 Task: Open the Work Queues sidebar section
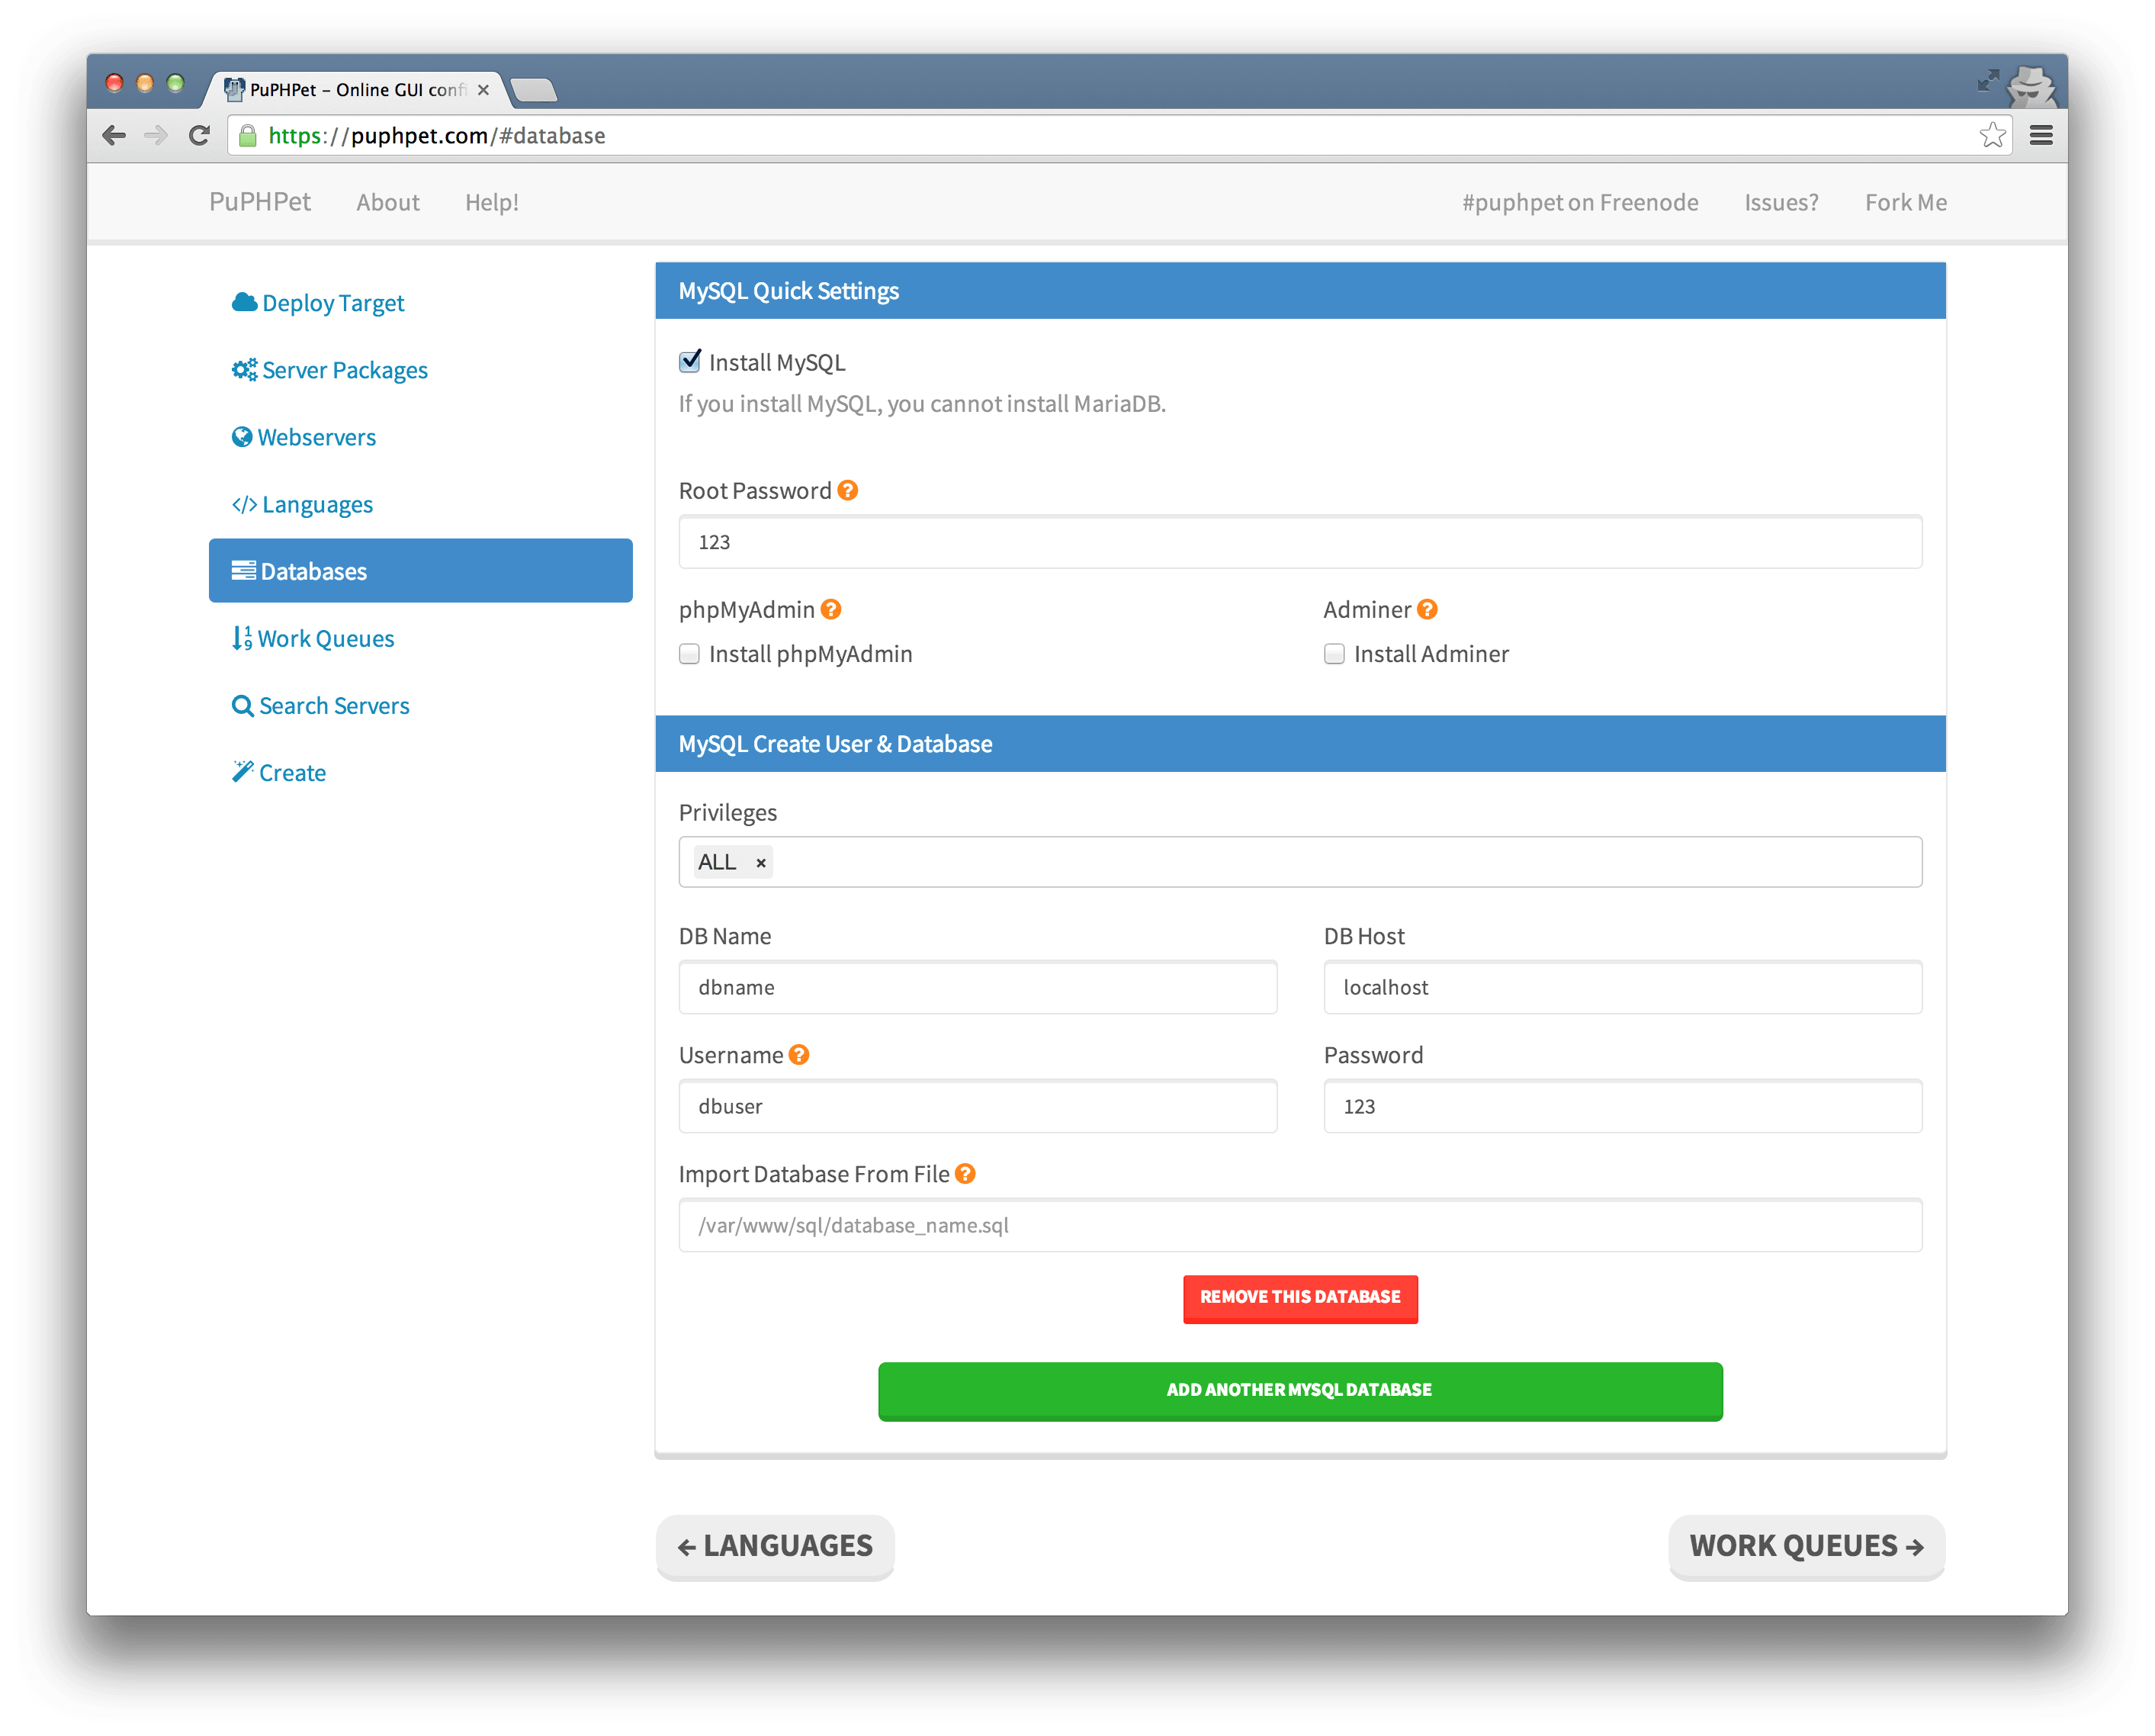pyautogui.click(x=325, y=639)
